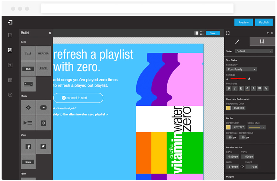Click the vitaminwater zero bottle image
Screen dimensions: 277x181
(x=170, y=116)
